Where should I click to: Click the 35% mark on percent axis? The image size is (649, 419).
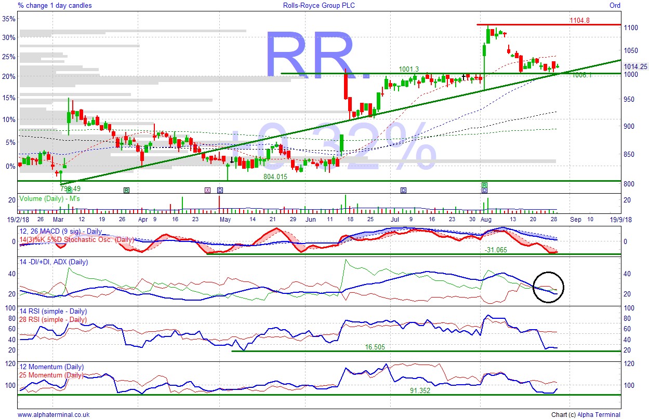click(9, 18)
